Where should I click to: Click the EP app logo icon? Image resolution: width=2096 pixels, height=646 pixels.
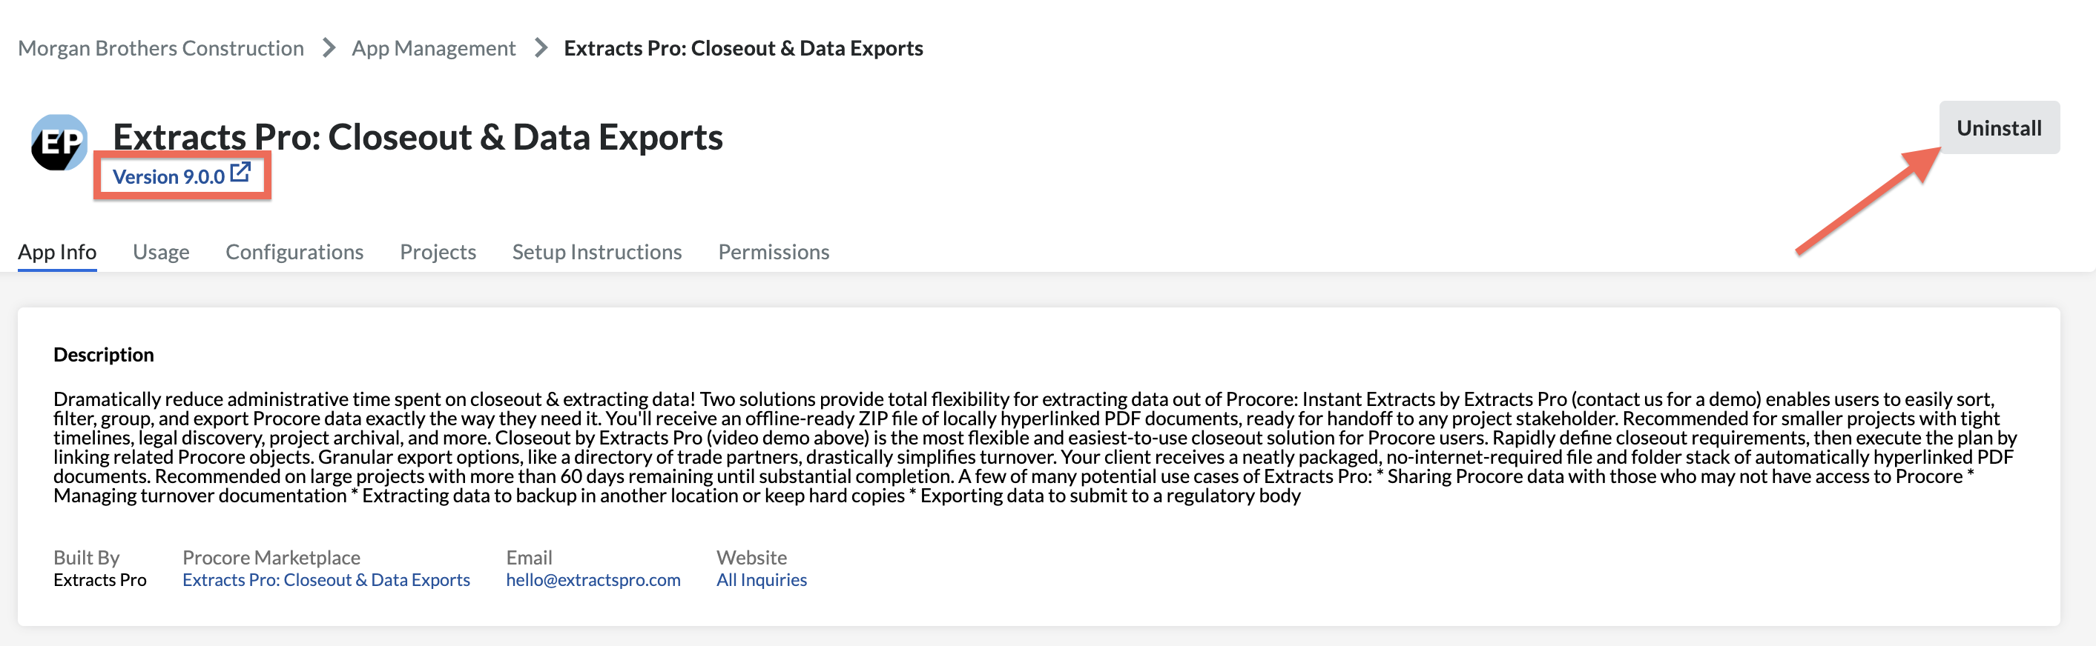(59, 142)
